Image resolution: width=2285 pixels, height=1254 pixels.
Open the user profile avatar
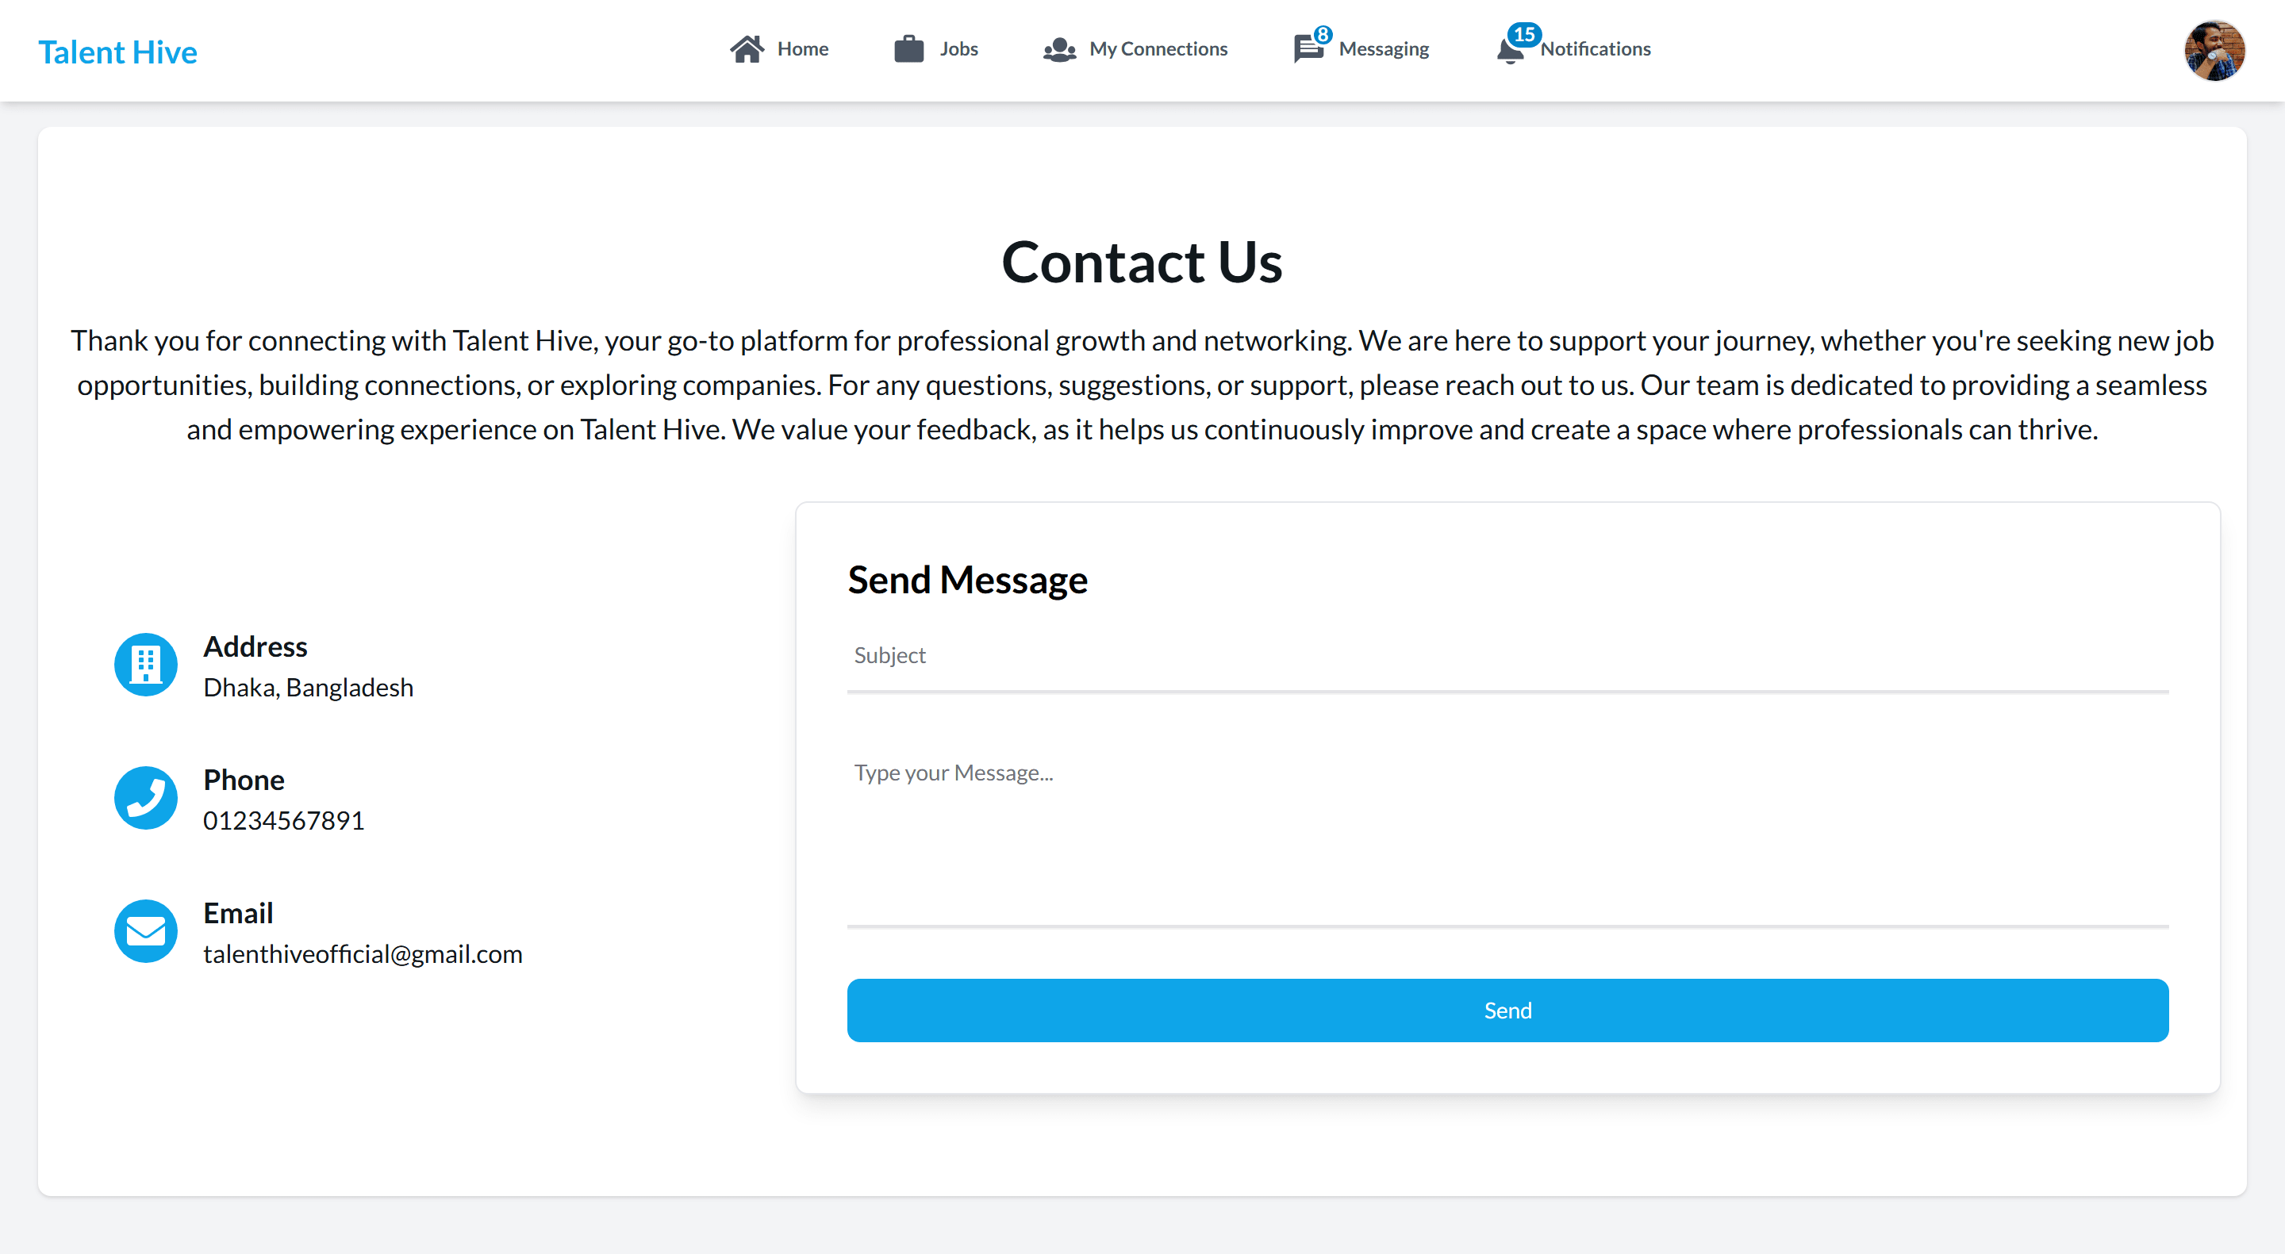coord(2214,51)
